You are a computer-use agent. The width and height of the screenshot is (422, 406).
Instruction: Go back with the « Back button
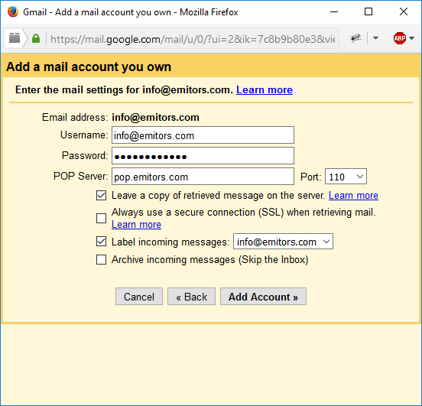click(x=191, y=297)
